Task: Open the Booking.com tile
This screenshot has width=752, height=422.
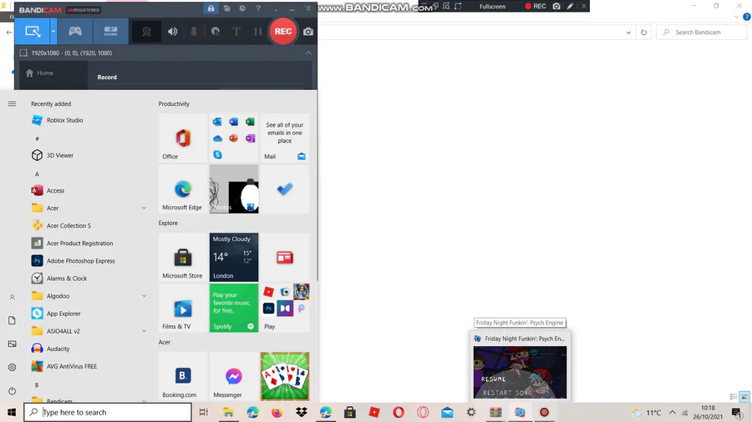Action: [183, 376]
